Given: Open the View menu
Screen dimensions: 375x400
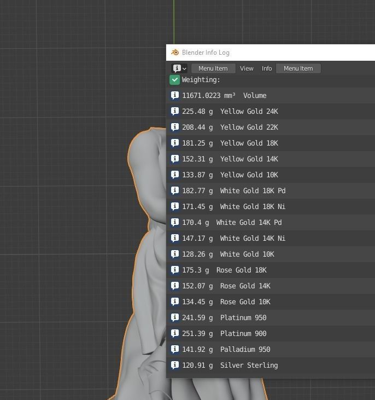Looking at the screenshot, I should pos(247,68).
